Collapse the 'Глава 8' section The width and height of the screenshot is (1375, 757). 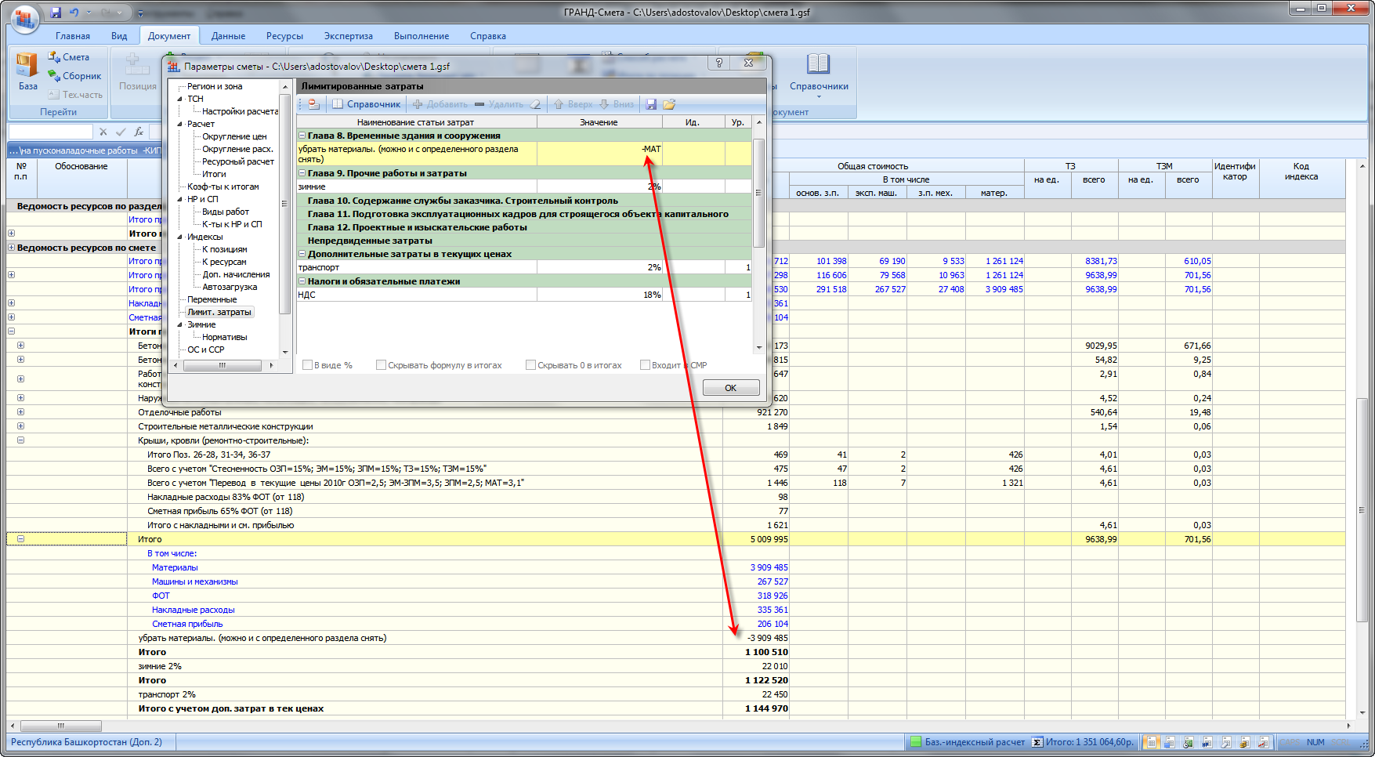(x=302, y=136)
